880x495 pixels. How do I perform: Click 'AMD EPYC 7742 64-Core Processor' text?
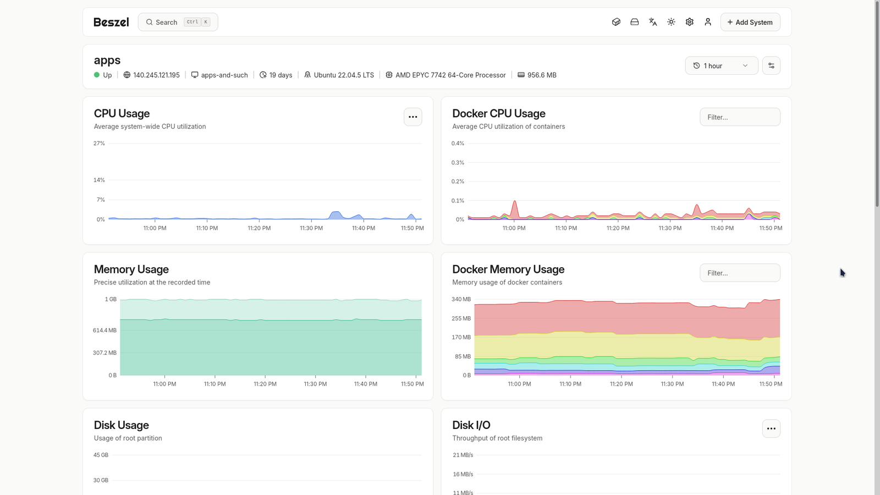click(x=450, y=75)
